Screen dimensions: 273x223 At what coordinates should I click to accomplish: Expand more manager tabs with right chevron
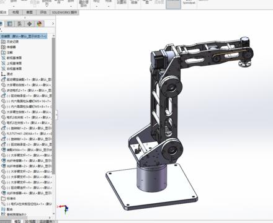point(53,24)
